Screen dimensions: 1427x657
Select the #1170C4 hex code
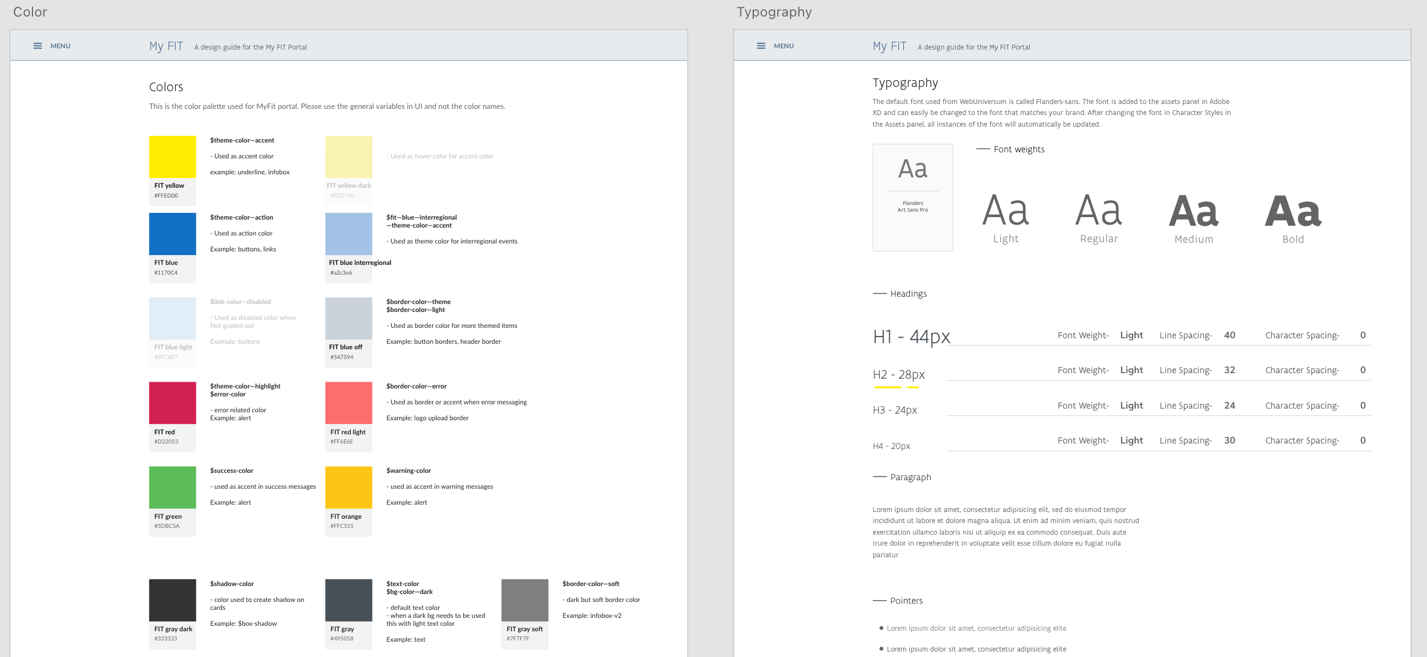point(166,273)
